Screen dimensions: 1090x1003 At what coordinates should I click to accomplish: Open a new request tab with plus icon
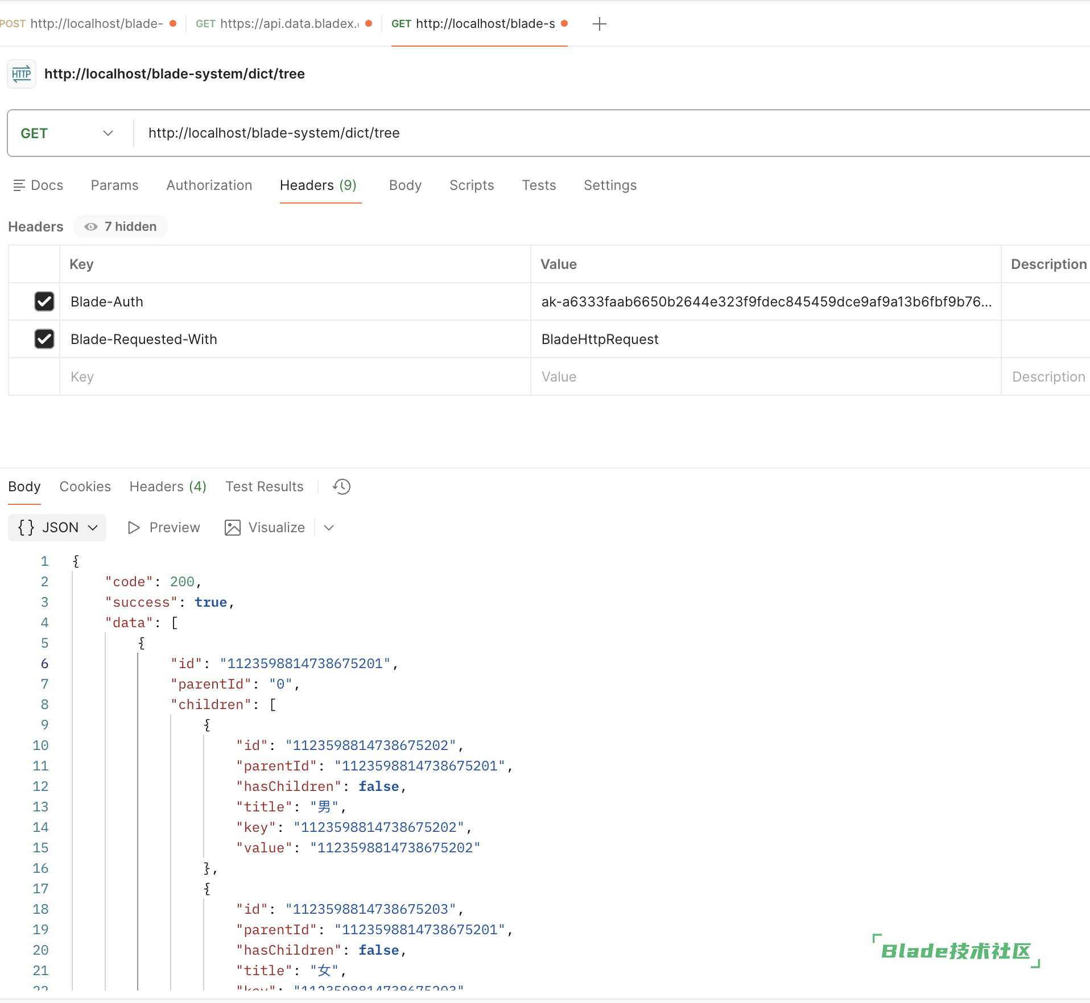599,24
